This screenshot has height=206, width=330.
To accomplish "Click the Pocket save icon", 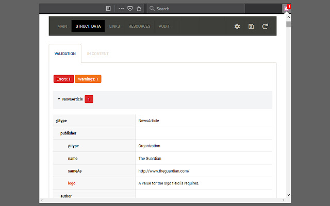I will click(x=130, y=9).
